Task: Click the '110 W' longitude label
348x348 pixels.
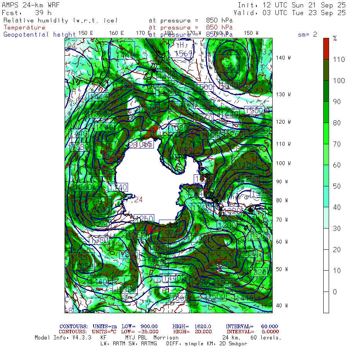Action: 283,144
